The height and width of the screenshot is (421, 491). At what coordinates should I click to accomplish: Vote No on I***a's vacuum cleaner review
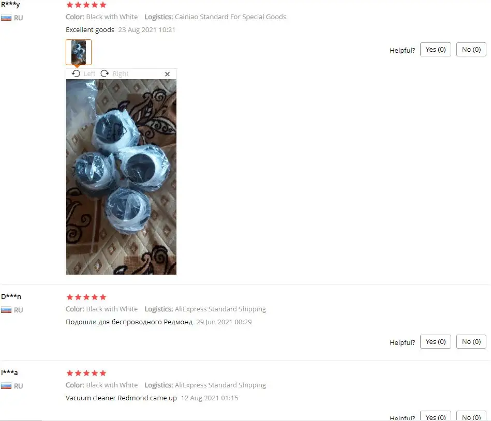471,416
